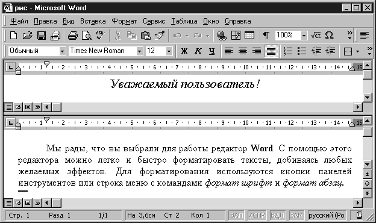
Task: Paste from clipboard
Action: 146,36
